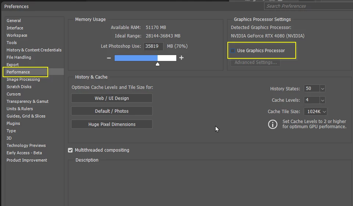Switch to File Handling preferences
This screenshot has width=353, height=206.
point(19,57)
